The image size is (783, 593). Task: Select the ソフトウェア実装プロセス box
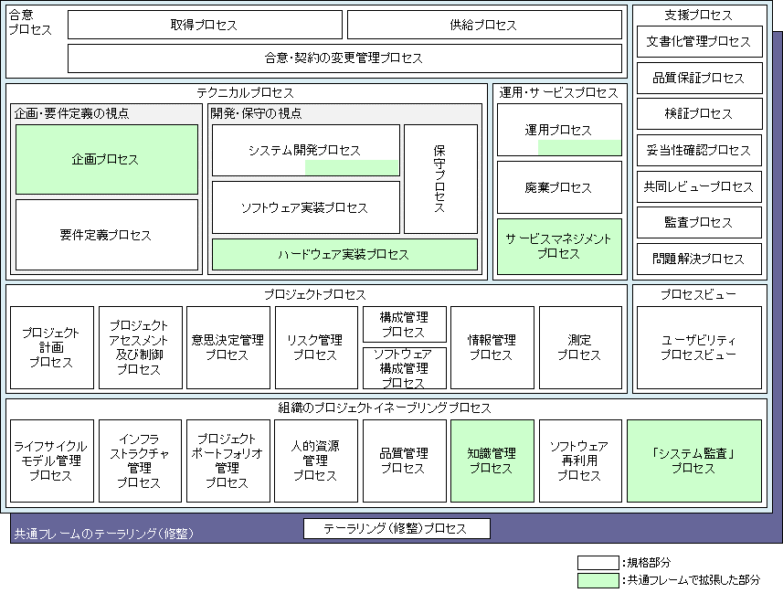[305, 207]
